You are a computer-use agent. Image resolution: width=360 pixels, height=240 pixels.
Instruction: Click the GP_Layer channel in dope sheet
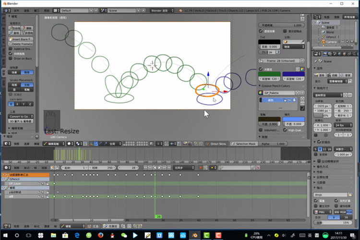pos(15,183)
